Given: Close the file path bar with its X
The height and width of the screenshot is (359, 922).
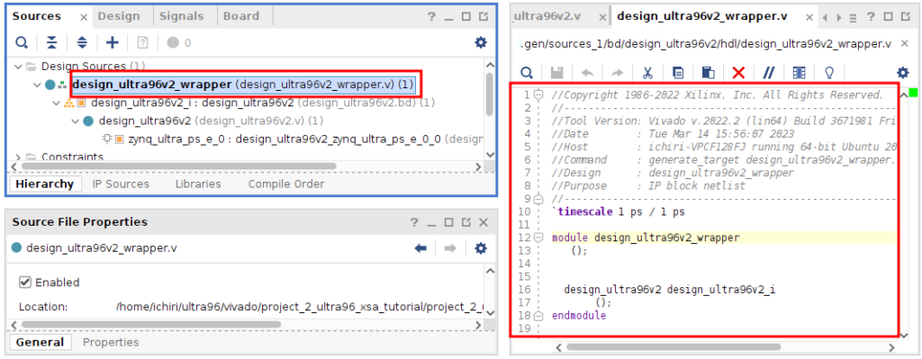Looking at the screenshot, I should point(904,44).
